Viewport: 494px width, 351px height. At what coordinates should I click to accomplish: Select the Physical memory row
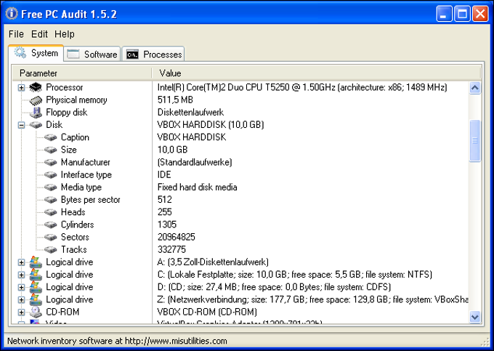coord(76,100)
